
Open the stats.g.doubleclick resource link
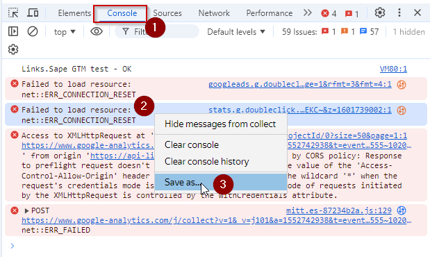[299, 110]
